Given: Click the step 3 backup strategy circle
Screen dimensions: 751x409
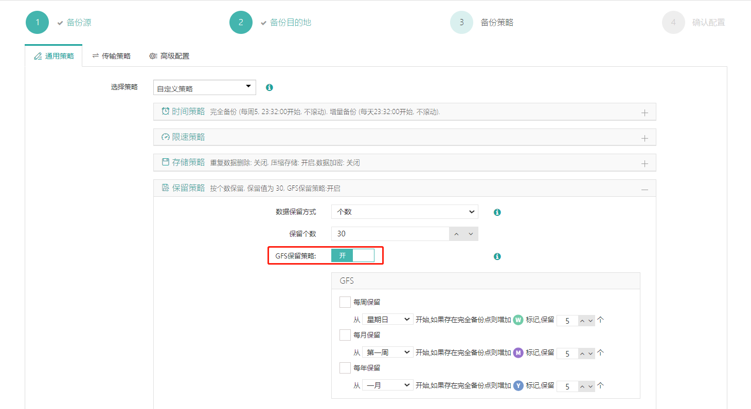Looking at the screenshot, I should [x=461, y=23].
